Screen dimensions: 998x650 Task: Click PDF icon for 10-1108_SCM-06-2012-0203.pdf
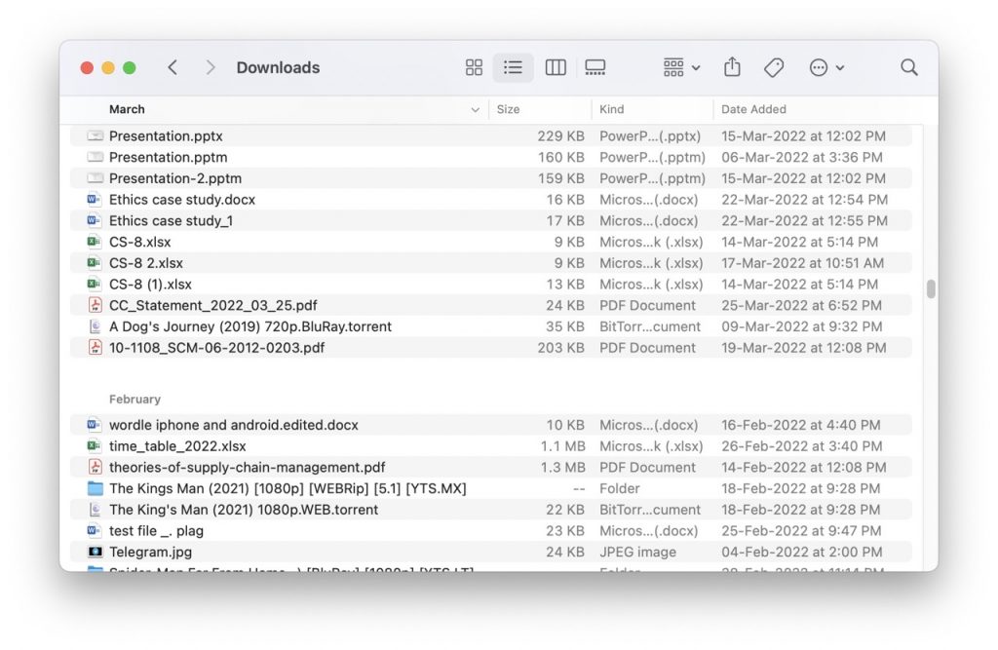click(x=95, y=348)
